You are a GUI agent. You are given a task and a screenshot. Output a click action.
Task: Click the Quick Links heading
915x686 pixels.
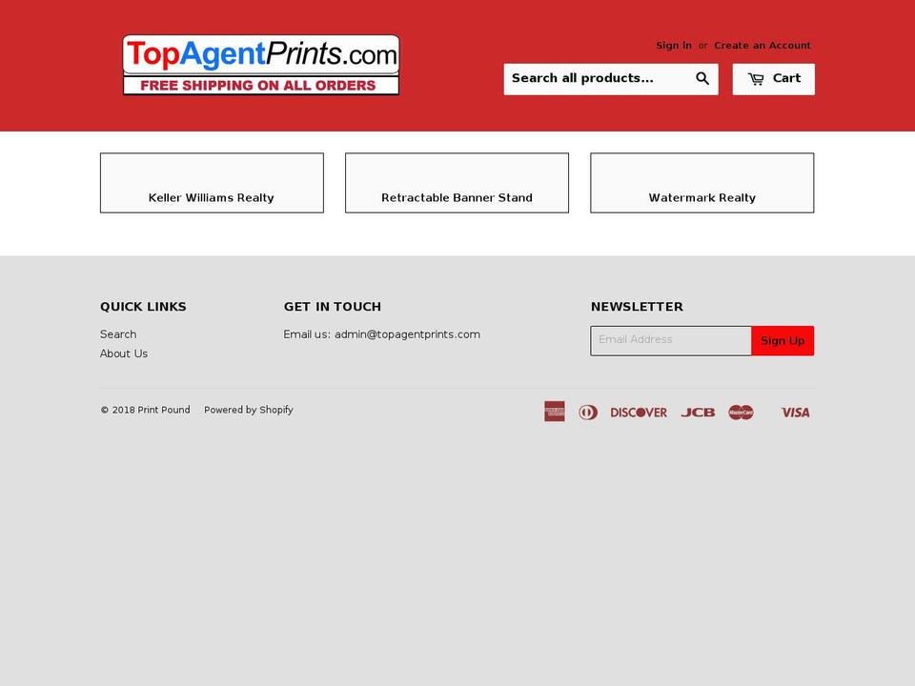tap(143, 307)
